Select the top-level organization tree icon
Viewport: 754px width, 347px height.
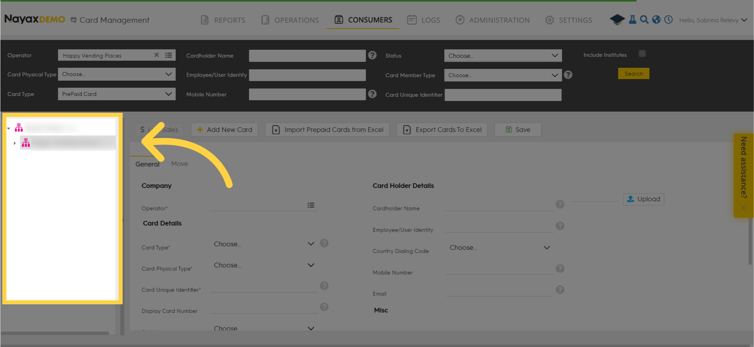coord(19,128)
